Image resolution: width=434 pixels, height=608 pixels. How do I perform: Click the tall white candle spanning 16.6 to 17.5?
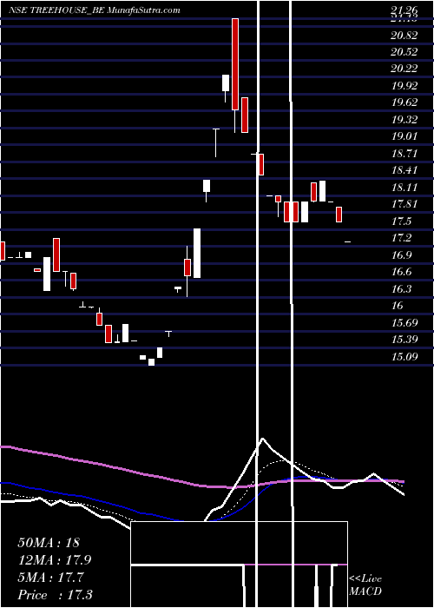(x=197, y=254)
